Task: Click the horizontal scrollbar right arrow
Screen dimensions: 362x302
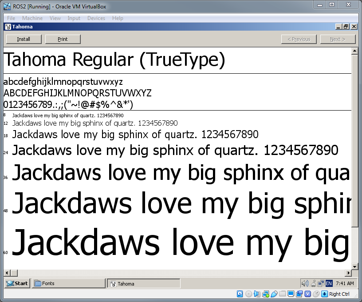Action: (348, 273)
